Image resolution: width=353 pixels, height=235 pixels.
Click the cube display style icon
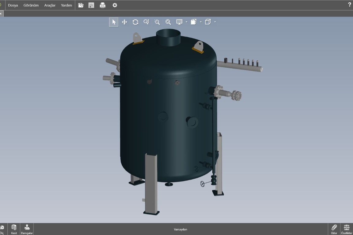pyautogui.click(x=208, y=22)
